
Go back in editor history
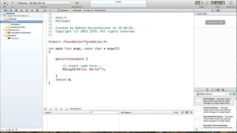(50, 10)
